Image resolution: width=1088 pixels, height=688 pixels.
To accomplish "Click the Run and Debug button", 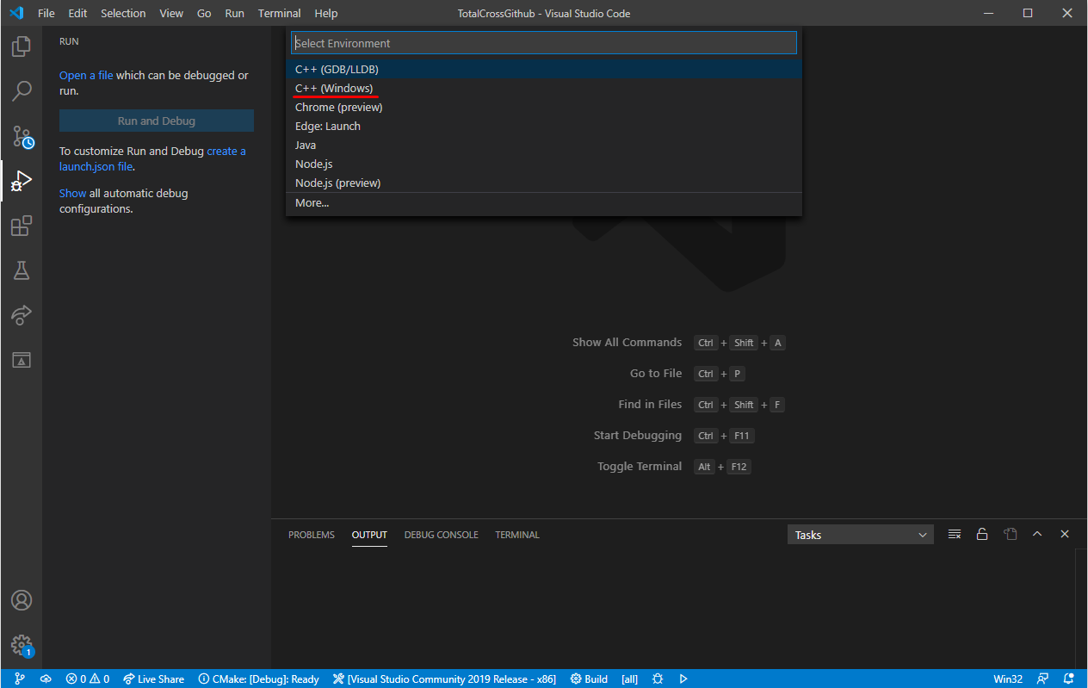I will [x=157, y=121].
